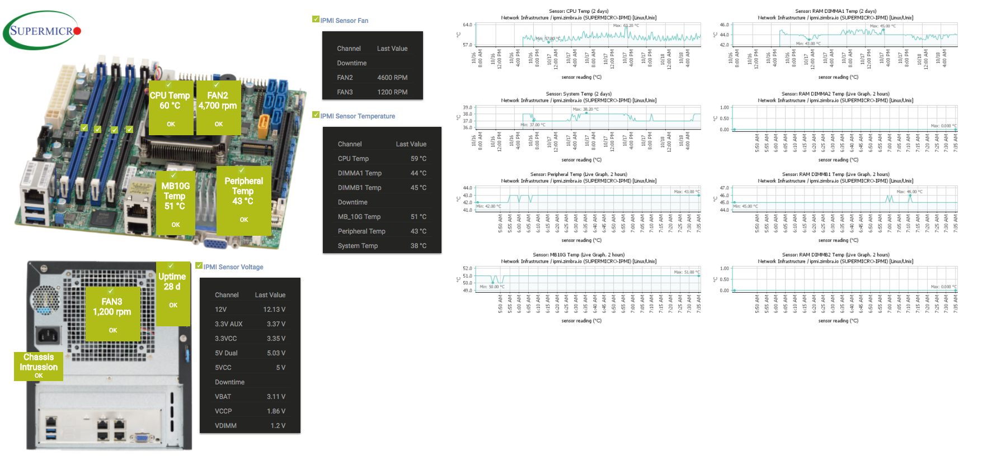Click the DIMMA1 Temp channel in the table
The width and height of the screenshot is (982, 466).
(x=360, y=173)
